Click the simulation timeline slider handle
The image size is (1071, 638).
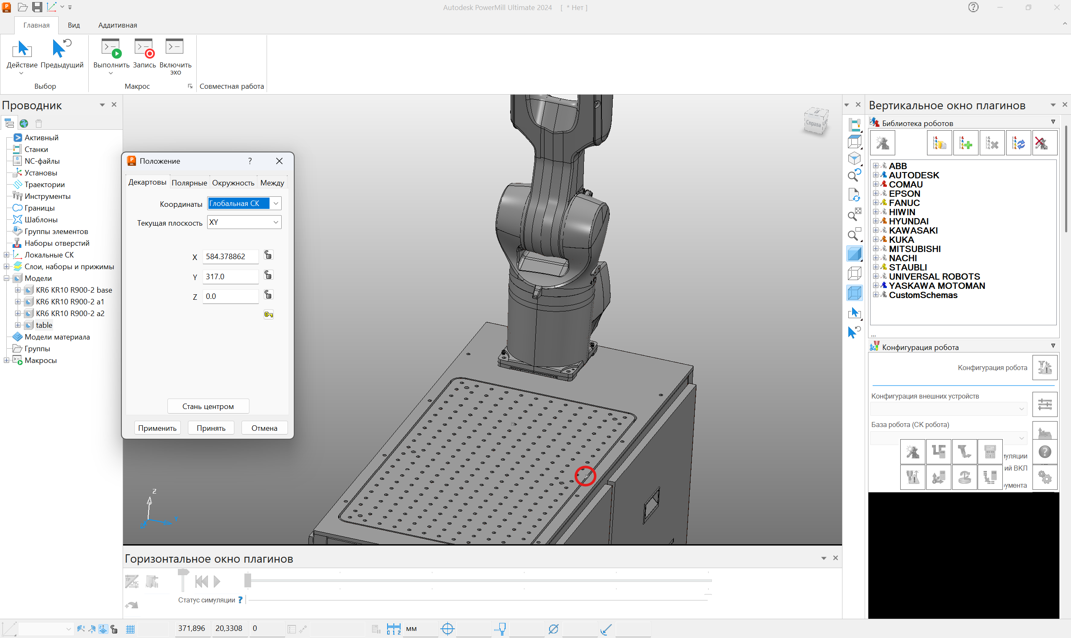[x=247, y=581]
